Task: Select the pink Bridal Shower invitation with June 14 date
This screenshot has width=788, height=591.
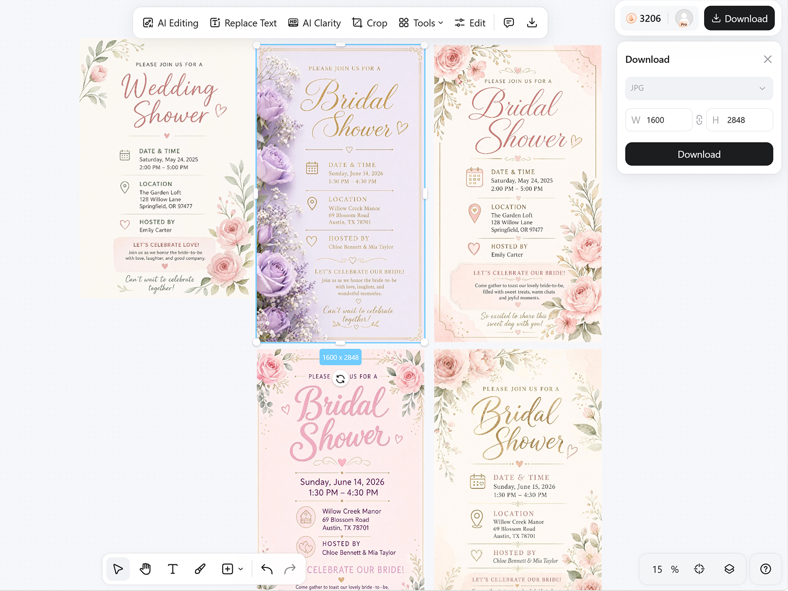Action: pyautogui.click(x=341, y=470)
